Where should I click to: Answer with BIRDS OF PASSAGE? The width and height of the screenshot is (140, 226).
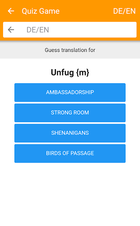click(70, 153)
